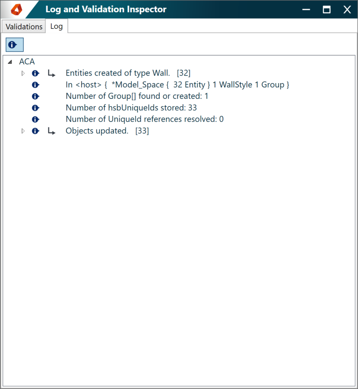Select 'Number of UniqueId references resolved: 0'
The height and width of the screenshot is (389, 358).
[144, 119]
